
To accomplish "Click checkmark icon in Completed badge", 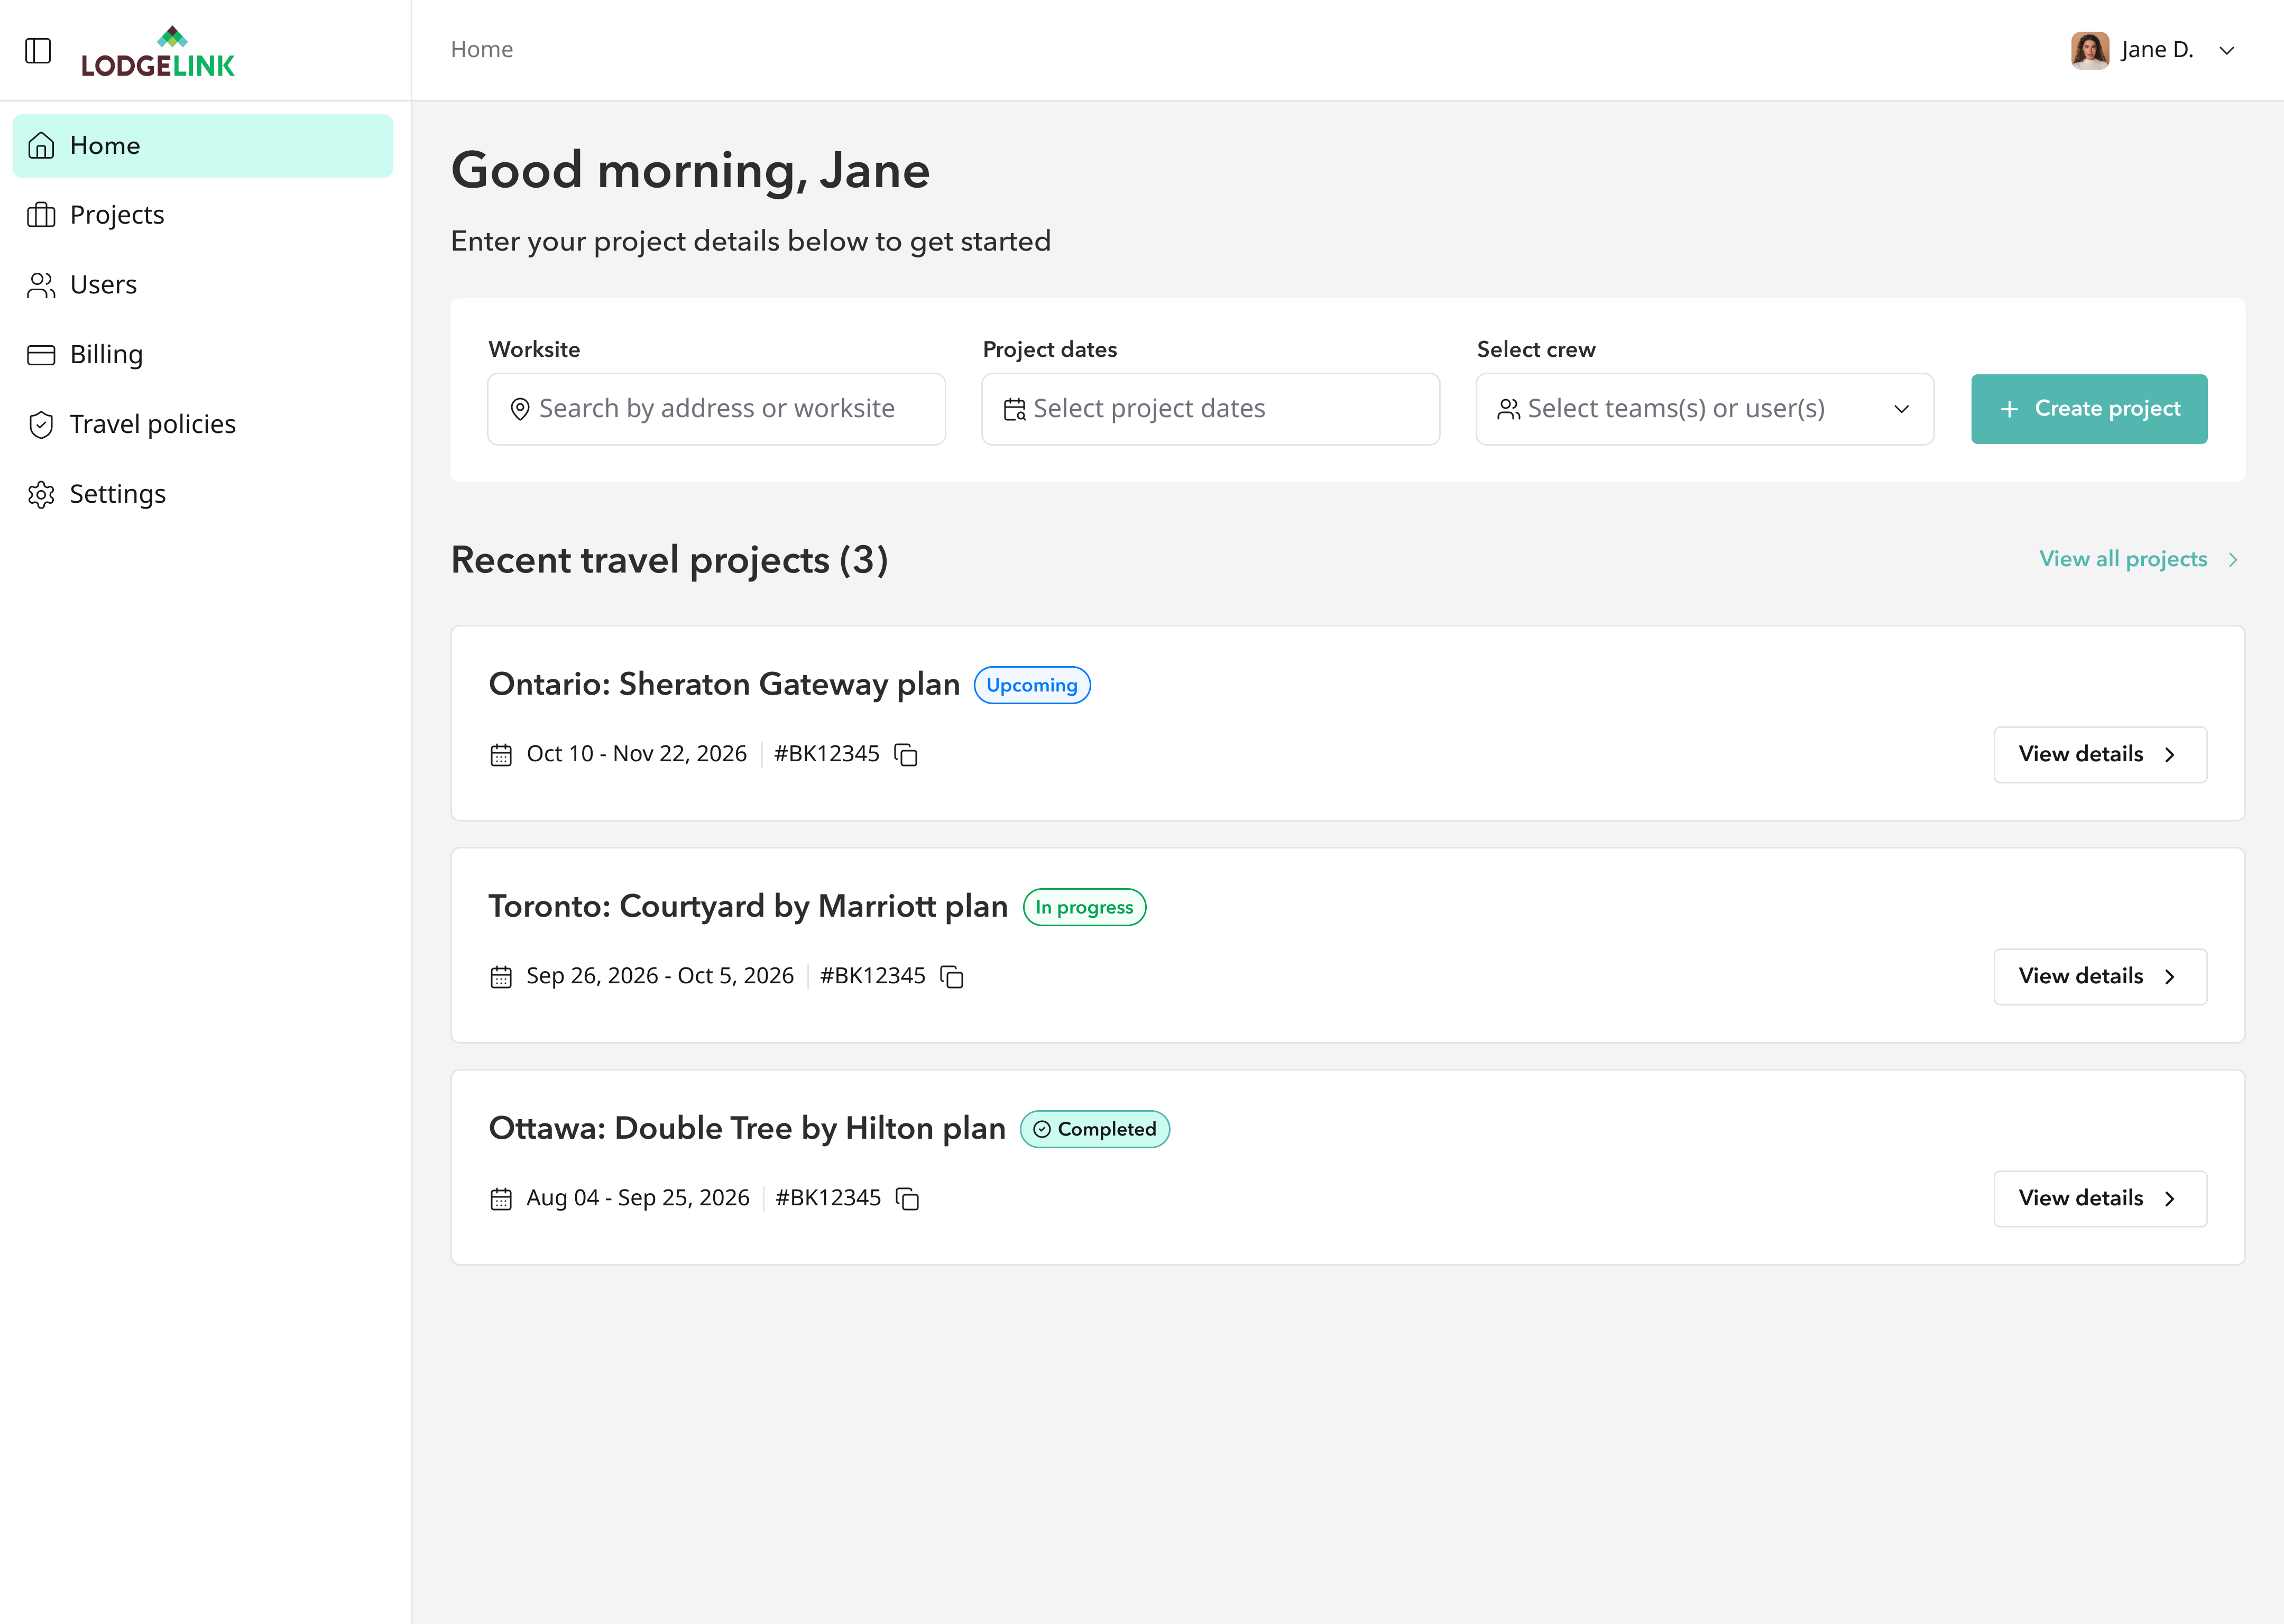I will click(x=1042, y=1129).
